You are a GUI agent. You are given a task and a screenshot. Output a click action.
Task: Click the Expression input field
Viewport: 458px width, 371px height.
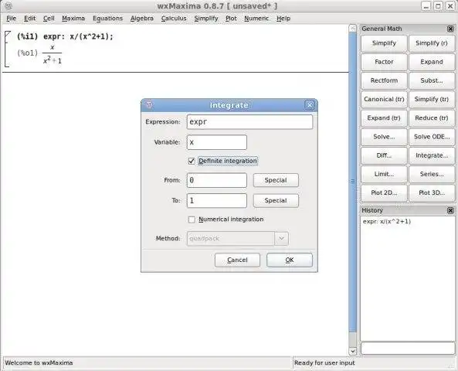coord(249,121)
